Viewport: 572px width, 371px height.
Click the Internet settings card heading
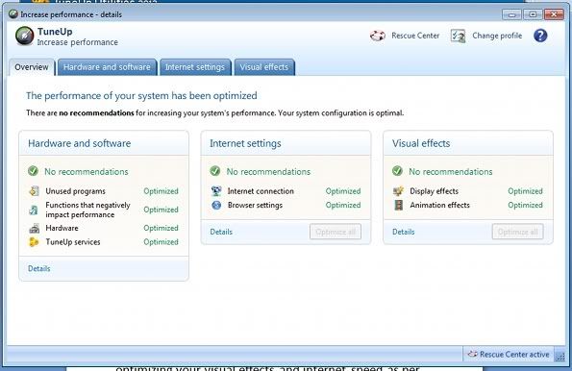[245, 143]
